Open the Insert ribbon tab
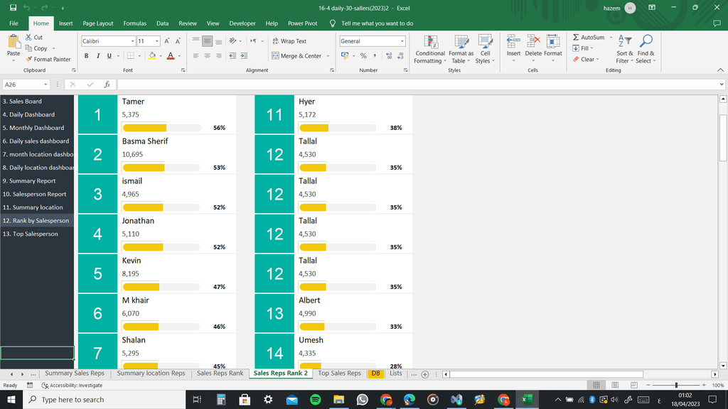The width and height of the screenshot is (728, 409). pyautogui.click(x=66, y=23)
